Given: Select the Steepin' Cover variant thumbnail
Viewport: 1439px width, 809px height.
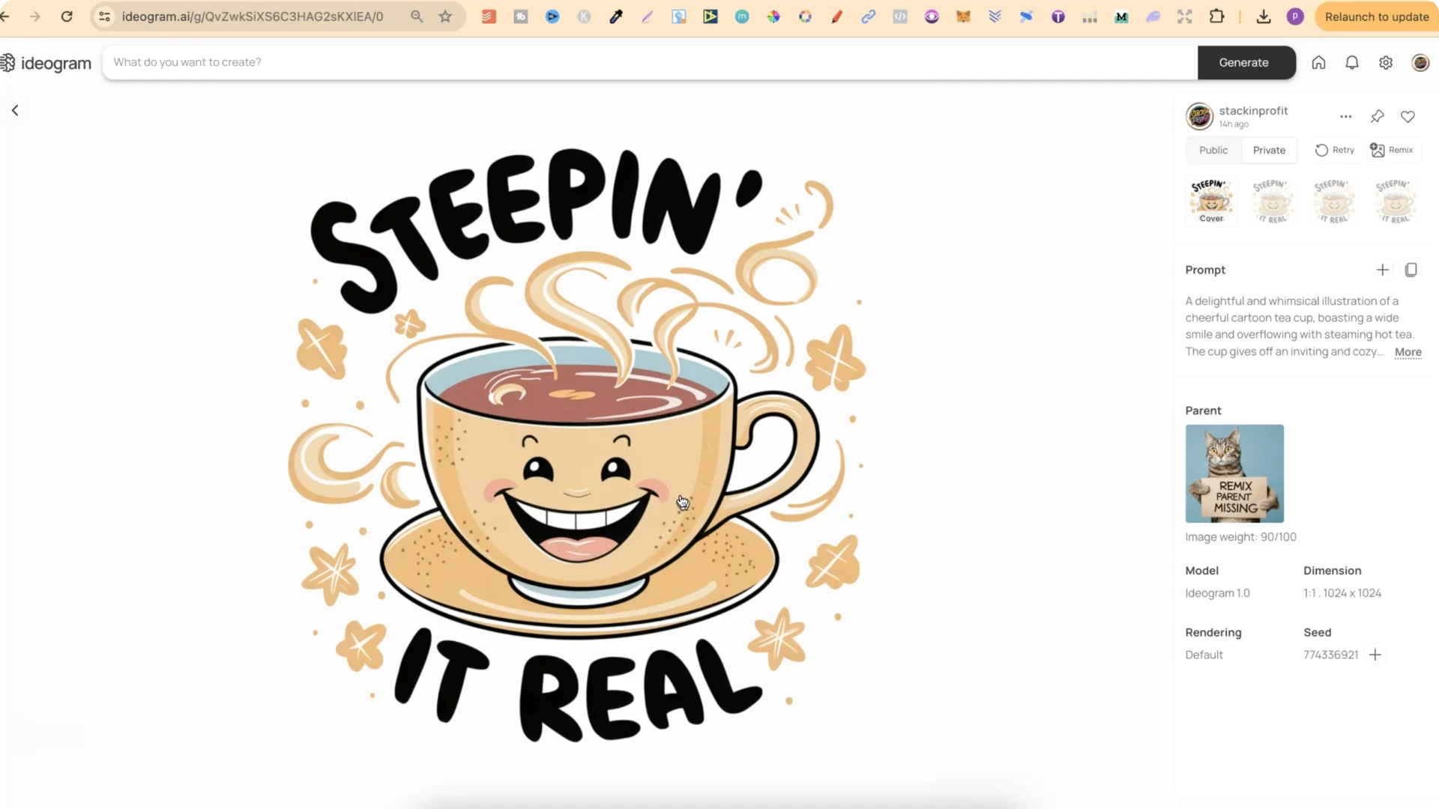Looking at the screenshot, I should [1211, 200].
